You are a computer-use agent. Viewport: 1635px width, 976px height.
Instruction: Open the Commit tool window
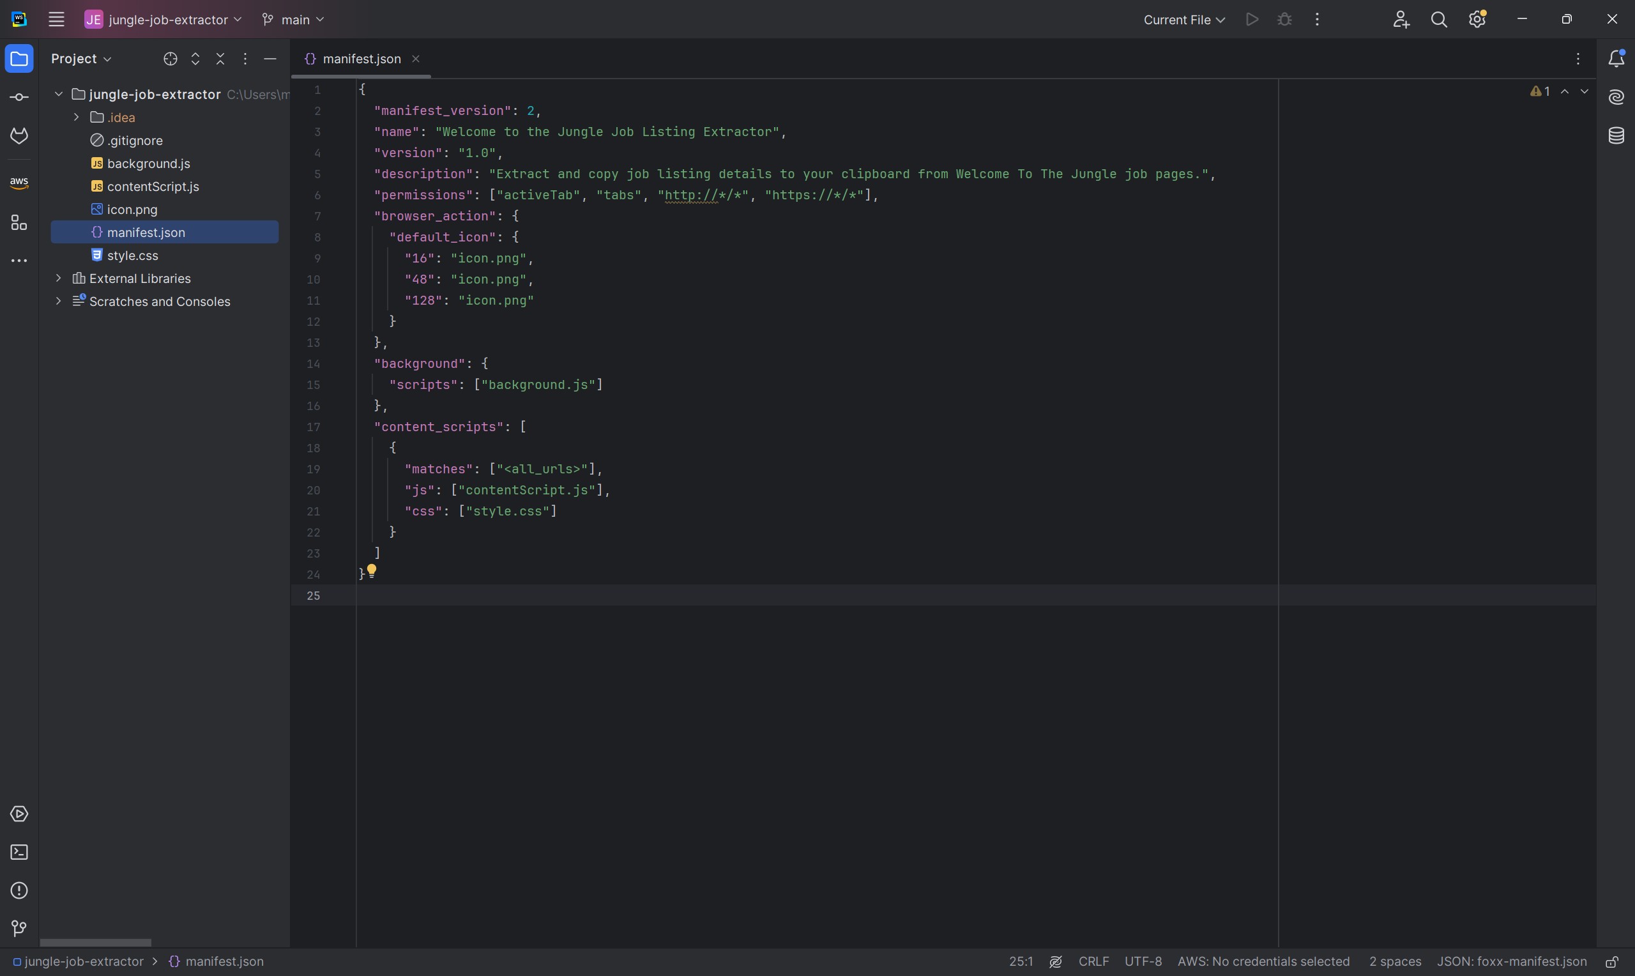pyautogui.click(x=19, y=97)
